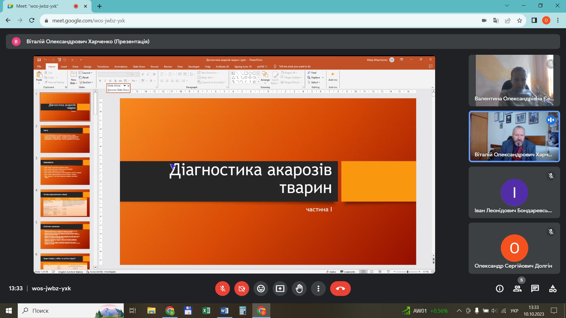Click zoom slider in shared PowerPoint
The height and width of the screenshot is (318, 566).
[x=408, y=272]
